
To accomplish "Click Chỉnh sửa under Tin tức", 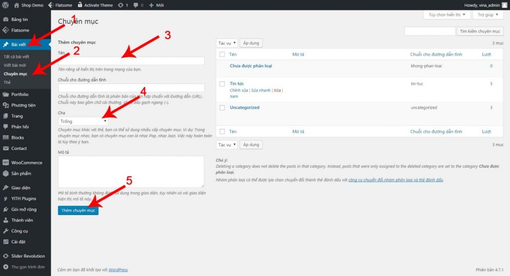I will (x=239, y=90).
